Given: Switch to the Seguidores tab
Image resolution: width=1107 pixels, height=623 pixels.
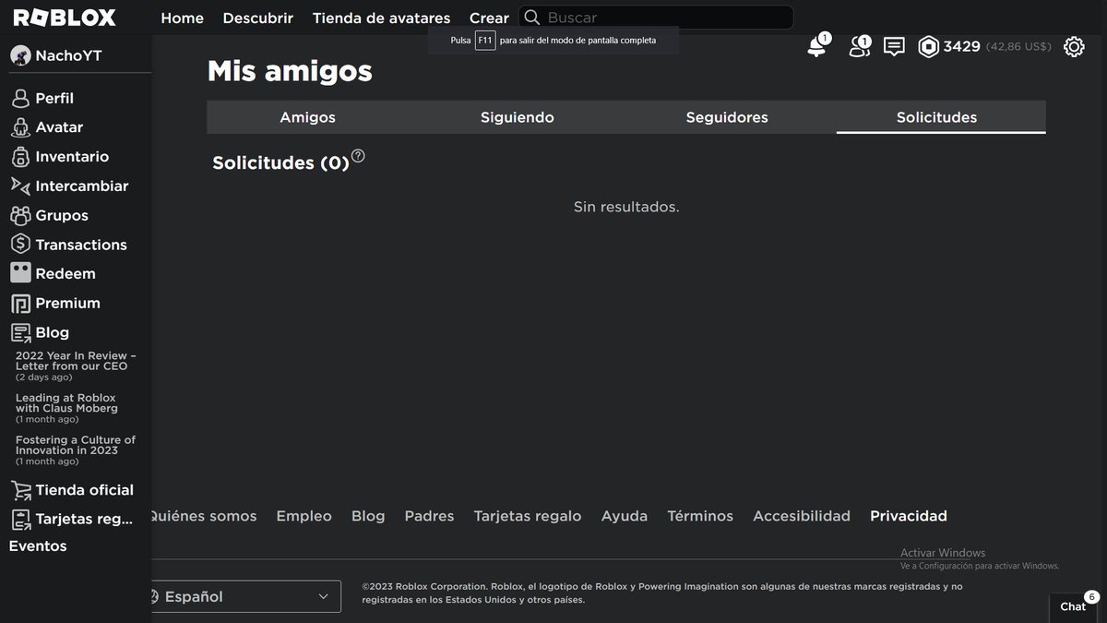Looking at the screenshot, I should [727, 117].
